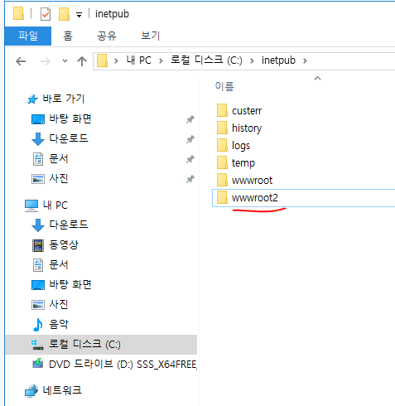Select 로컬 디스크 (C:) in navigation pane

pyautogui.click(x=84, y=344)
